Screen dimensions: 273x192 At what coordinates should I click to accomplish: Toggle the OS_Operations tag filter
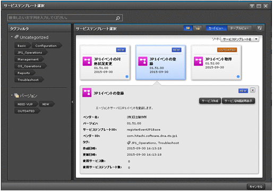pos(30,66)
